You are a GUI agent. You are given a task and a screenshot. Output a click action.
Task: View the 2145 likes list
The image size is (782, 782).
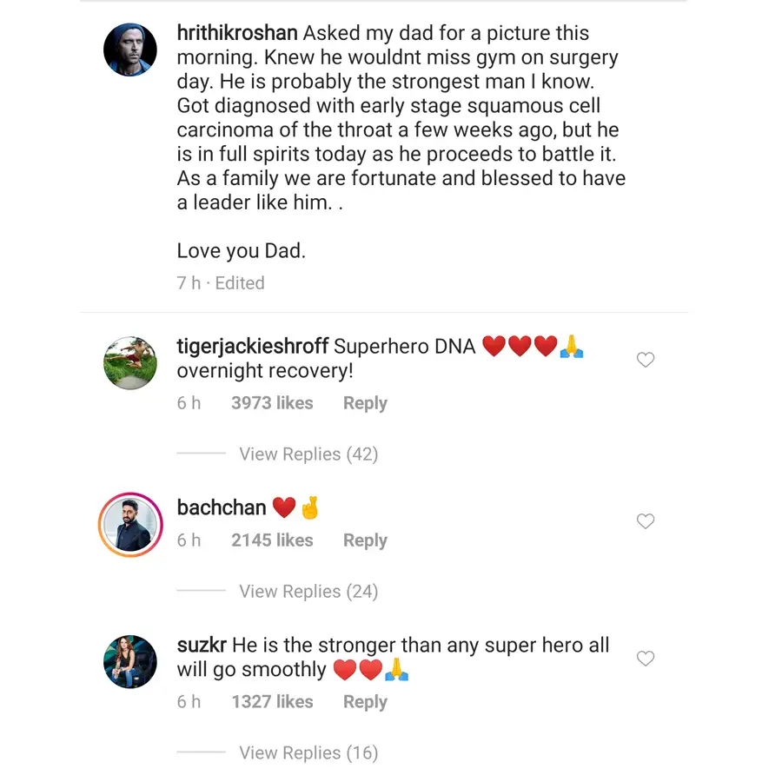272,540
